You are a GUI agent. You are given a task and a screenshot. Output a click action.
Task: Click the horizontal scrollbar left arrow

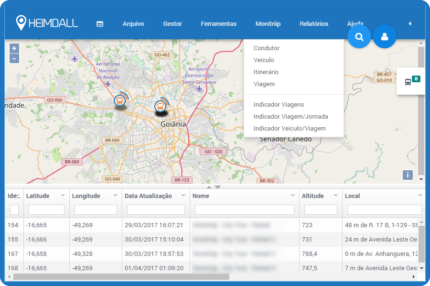[x=9, y=276]
